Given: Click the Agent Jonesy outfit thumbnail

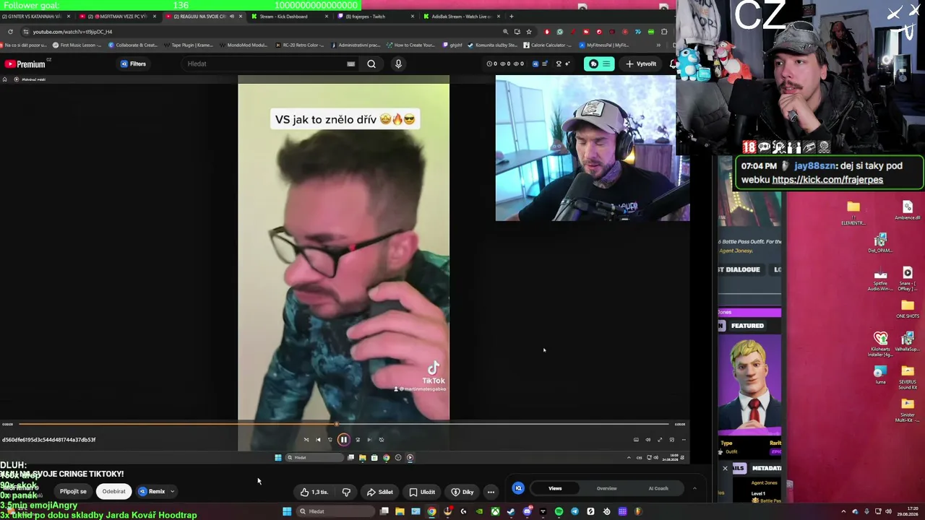Looking at the screenshot, I should pyautogui.click(x=749, y=384).
